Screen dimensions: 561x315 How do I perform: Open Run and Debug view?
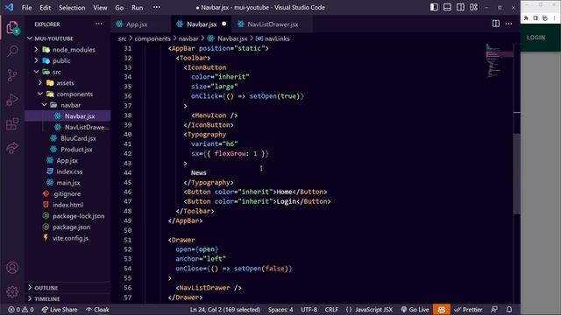click(x=12, y=100)
